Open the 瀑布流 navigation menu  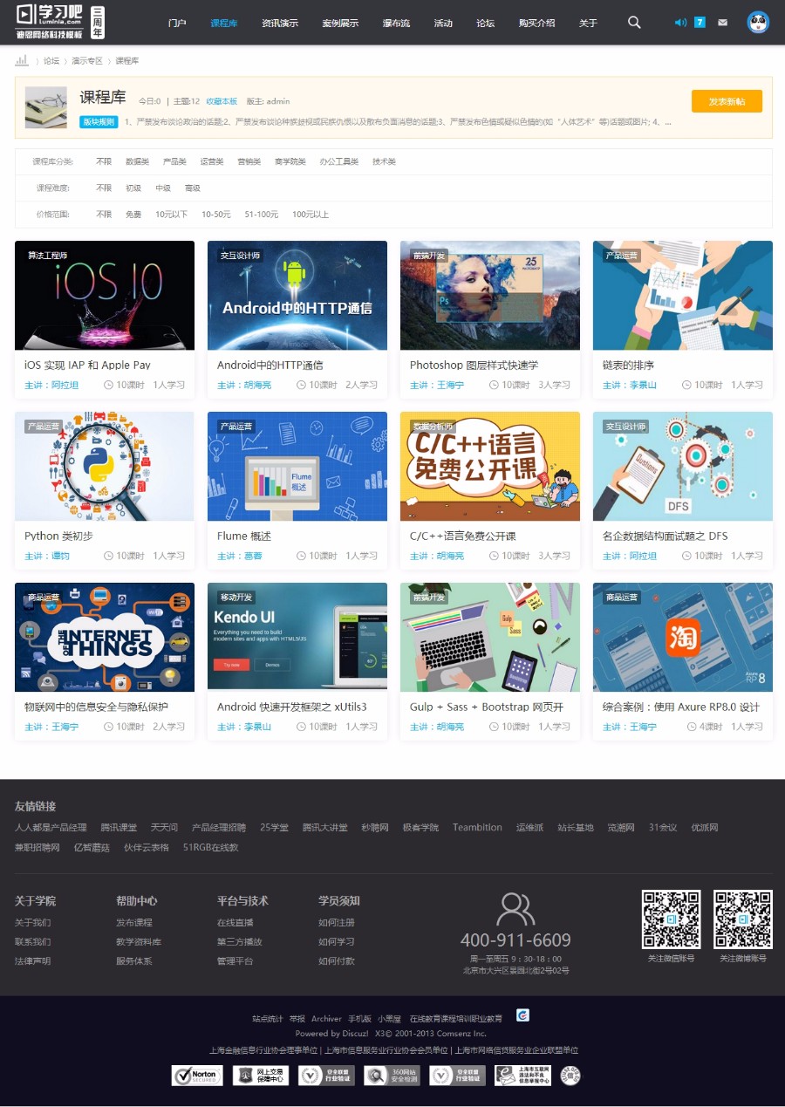[x=395, y=24]
